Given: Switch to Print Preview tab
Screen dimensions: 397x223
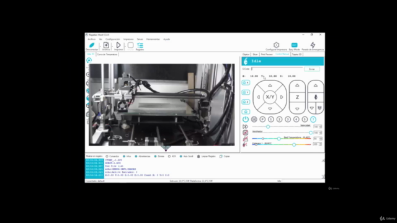Looking at the screenshot, I should pyautogui.click(x=267, y=55).
